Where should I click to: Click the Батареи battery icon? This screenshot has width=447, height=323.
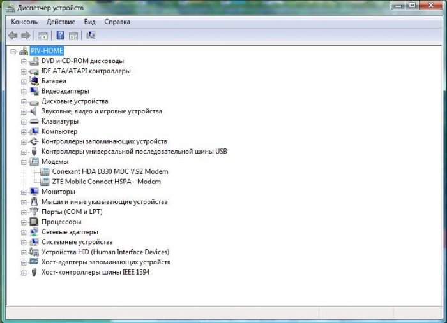pyautogui.click(x=34, y=81)
